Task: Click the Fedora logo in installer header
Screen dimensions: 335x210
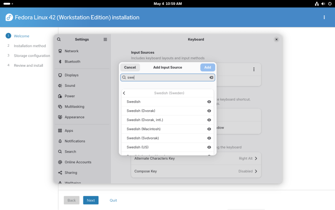Action: [9, 17]
